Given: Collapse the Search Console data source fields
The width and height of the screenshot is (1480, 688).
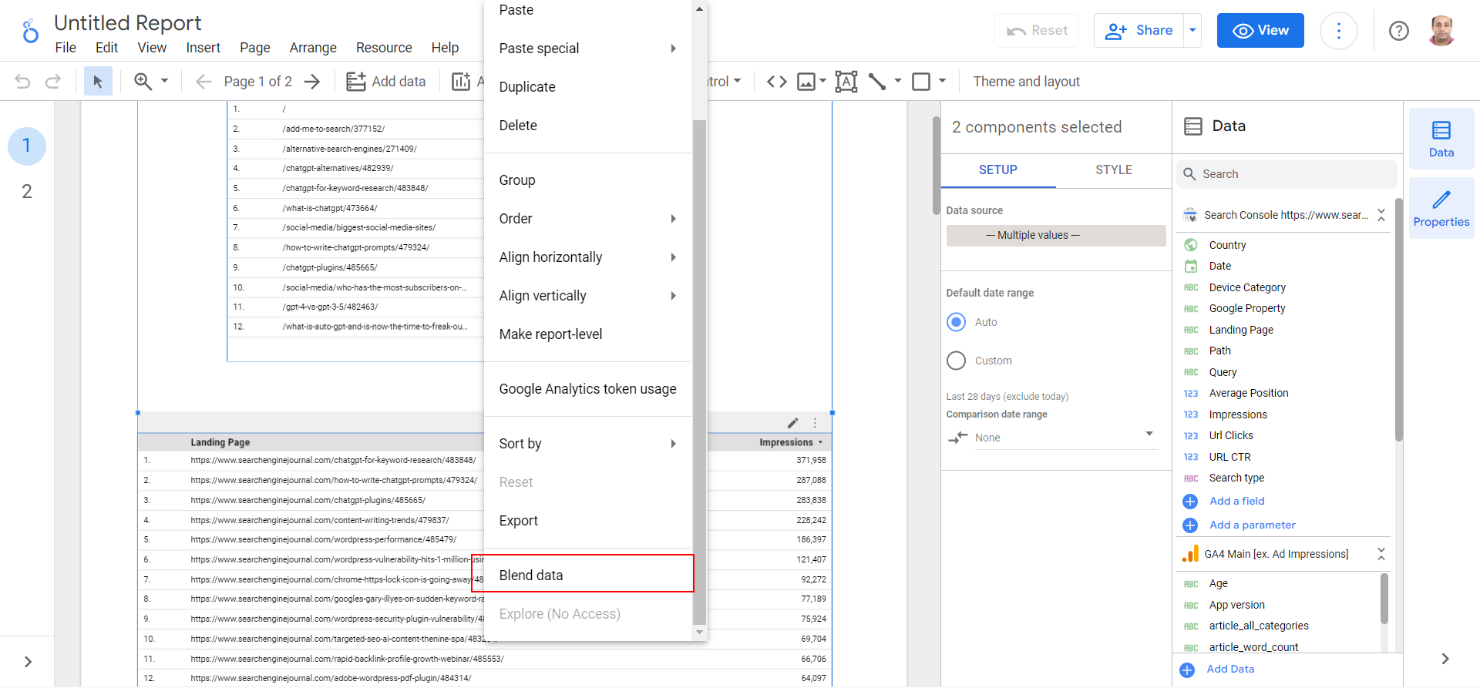Looking at the screenshot, I should point(1381,215).
